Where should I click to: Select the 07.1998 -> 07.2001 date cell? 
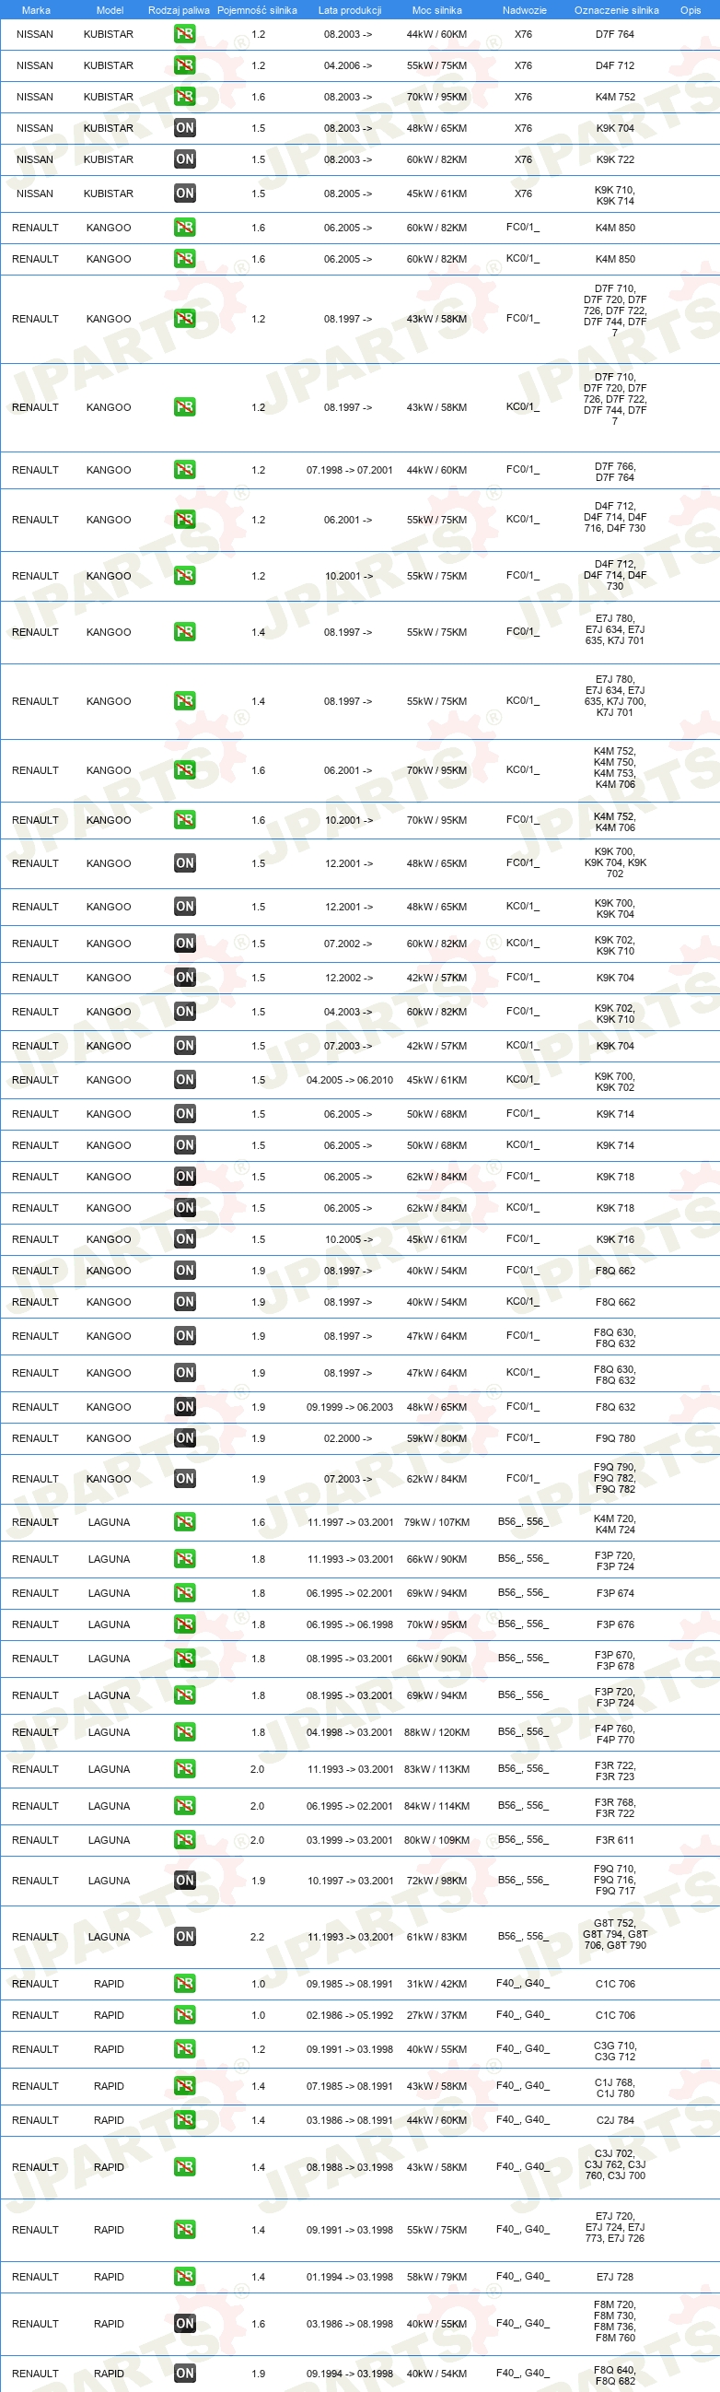pos(350,470)
